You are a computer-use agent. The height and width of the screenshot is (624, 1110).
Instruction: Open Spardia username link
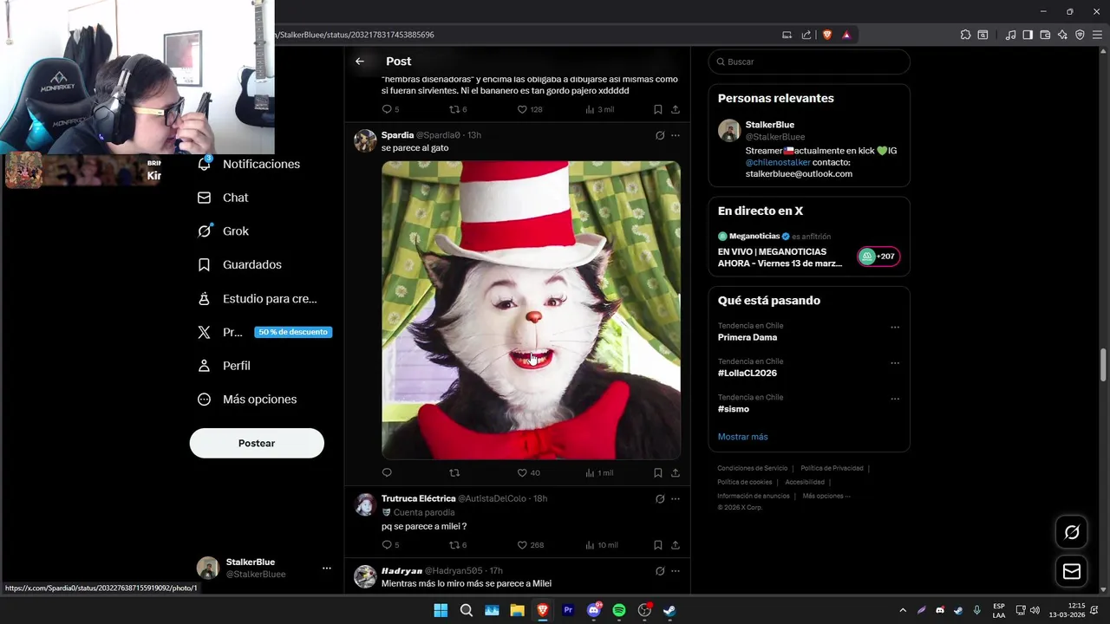coord(397,135)
